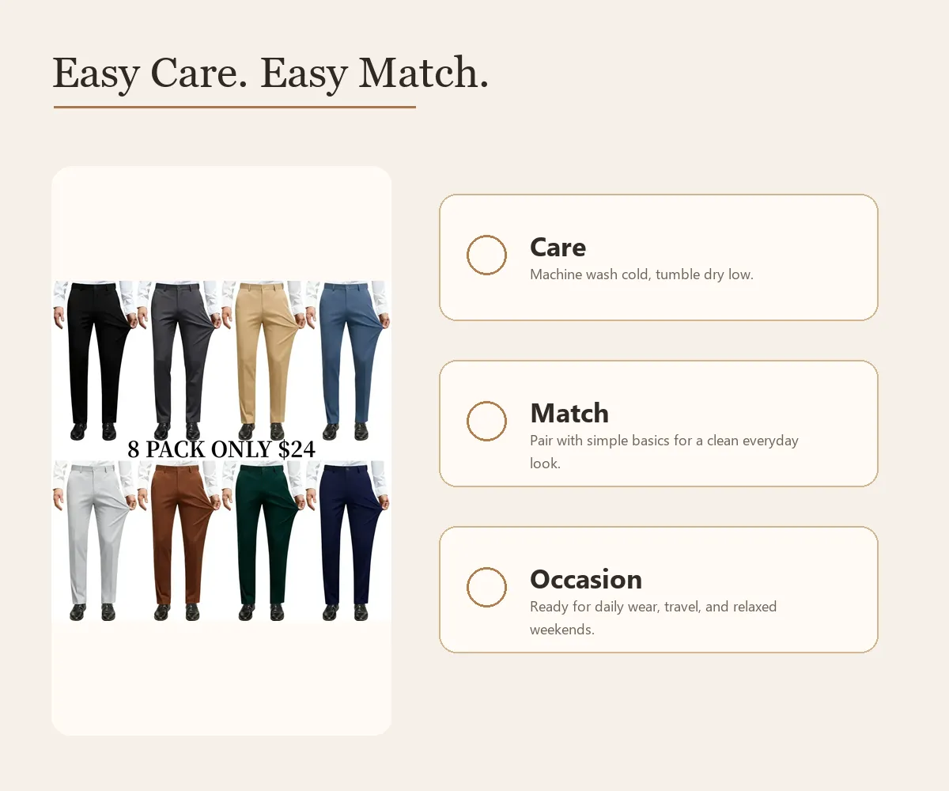The image size is (949, 791).
Task: Click the Care heading
Action: pos(558,247)
